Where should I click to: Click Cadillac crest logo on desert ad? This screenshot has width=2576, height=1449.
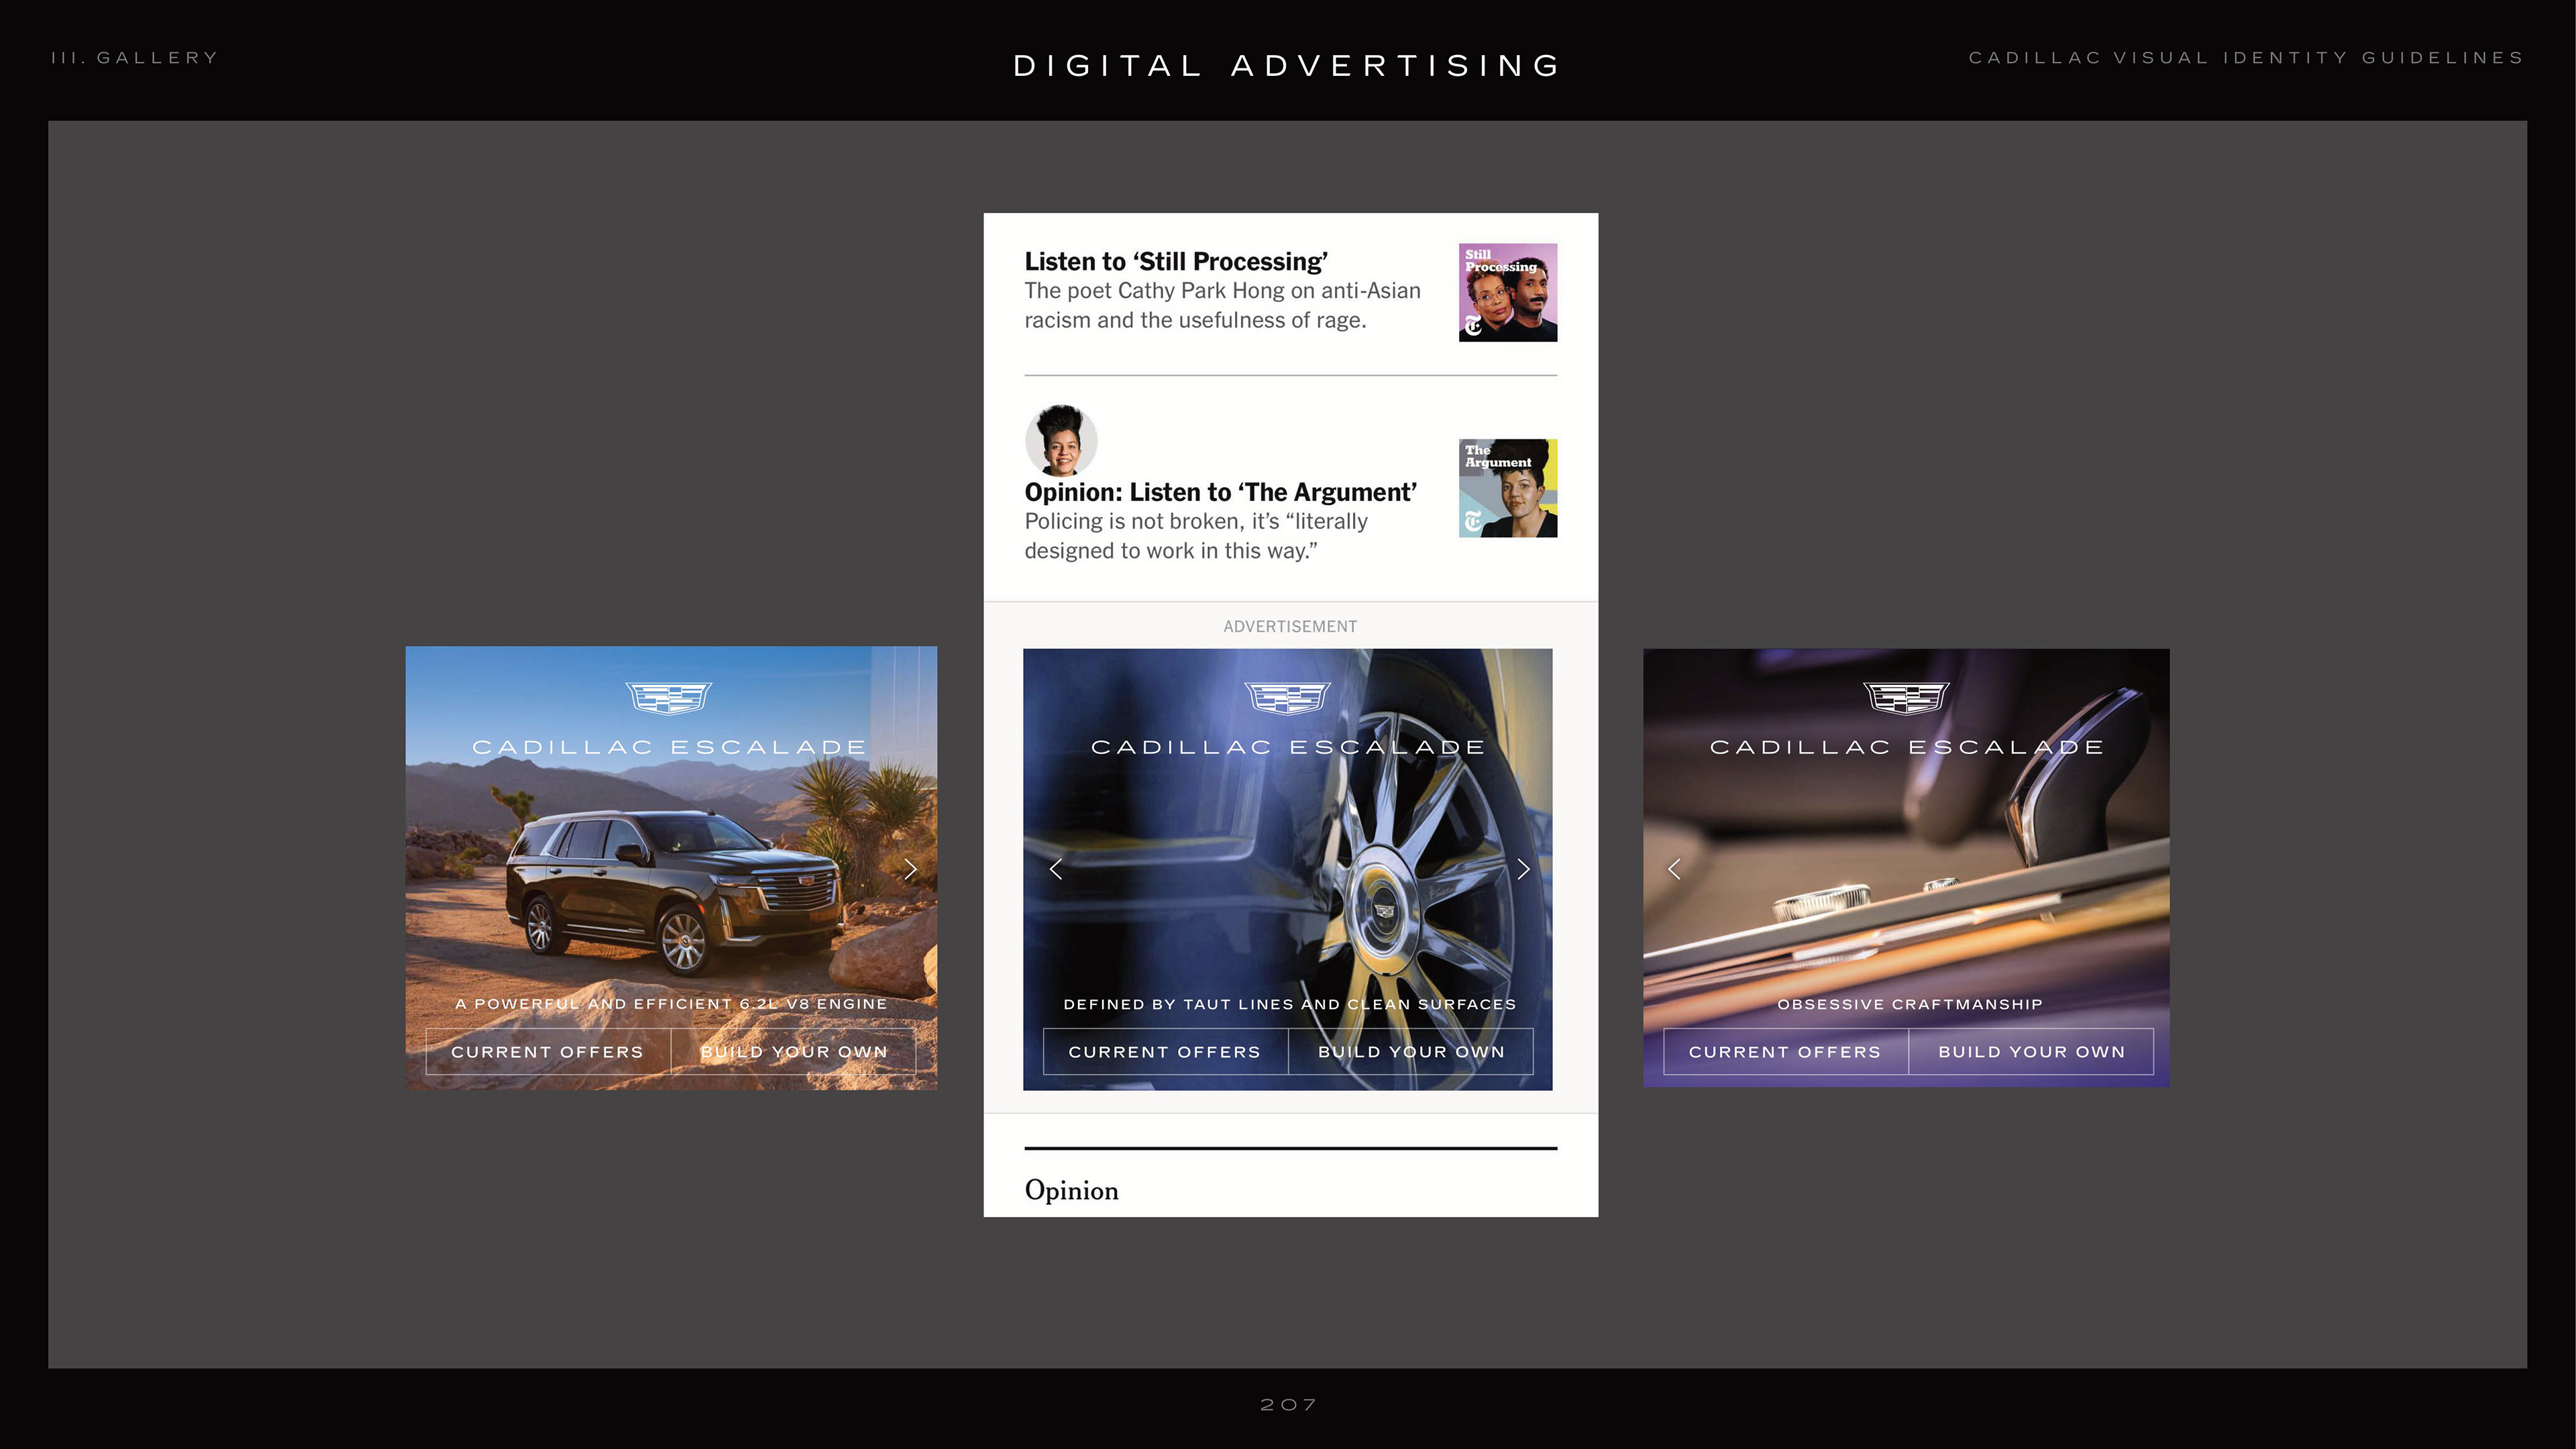tap(668, 698)
